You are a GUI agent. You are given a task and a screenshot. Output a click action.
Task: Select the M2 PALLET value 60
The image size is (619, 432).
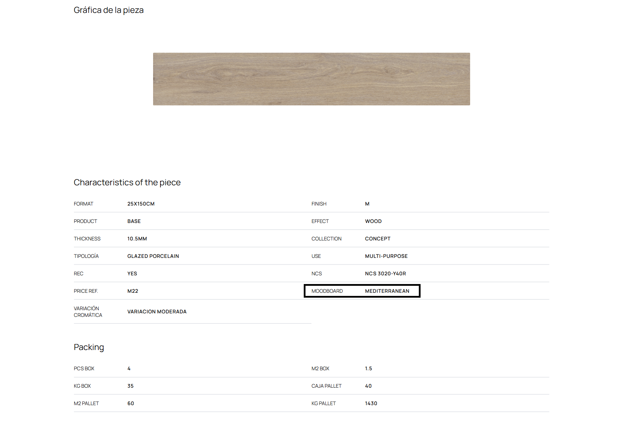pyautogui.click(x=131, y=403)
